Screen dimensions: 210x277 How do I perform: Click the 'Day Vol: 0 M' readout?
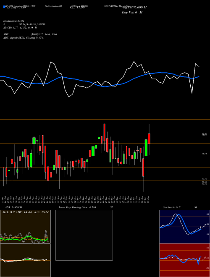point(132,13)
